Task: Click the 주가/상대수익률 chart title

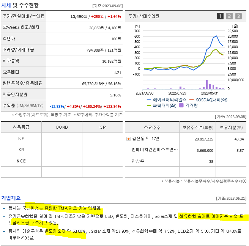Action: pyautogui.click(x=144, y=16)
